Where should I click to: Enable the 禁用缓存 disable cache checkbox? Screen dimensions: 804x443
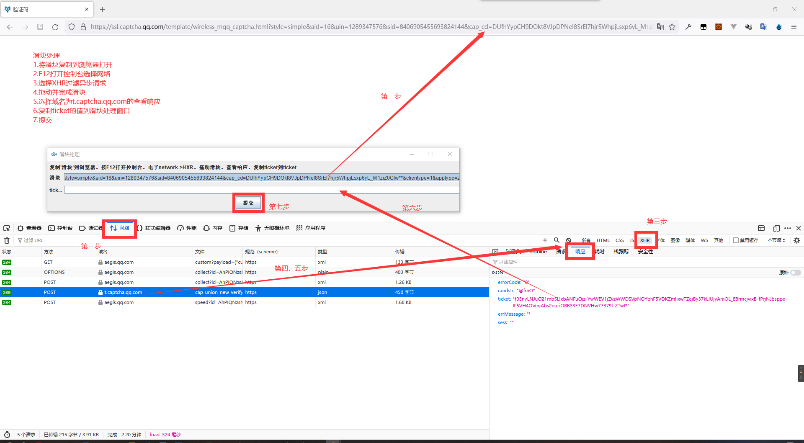[735, 240]
